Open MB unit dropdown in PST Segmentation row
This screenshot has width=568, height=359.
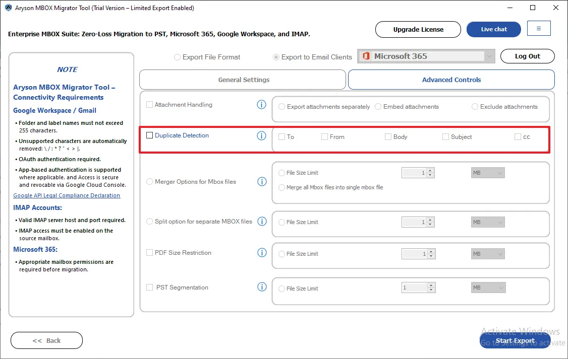pos(488,288)
